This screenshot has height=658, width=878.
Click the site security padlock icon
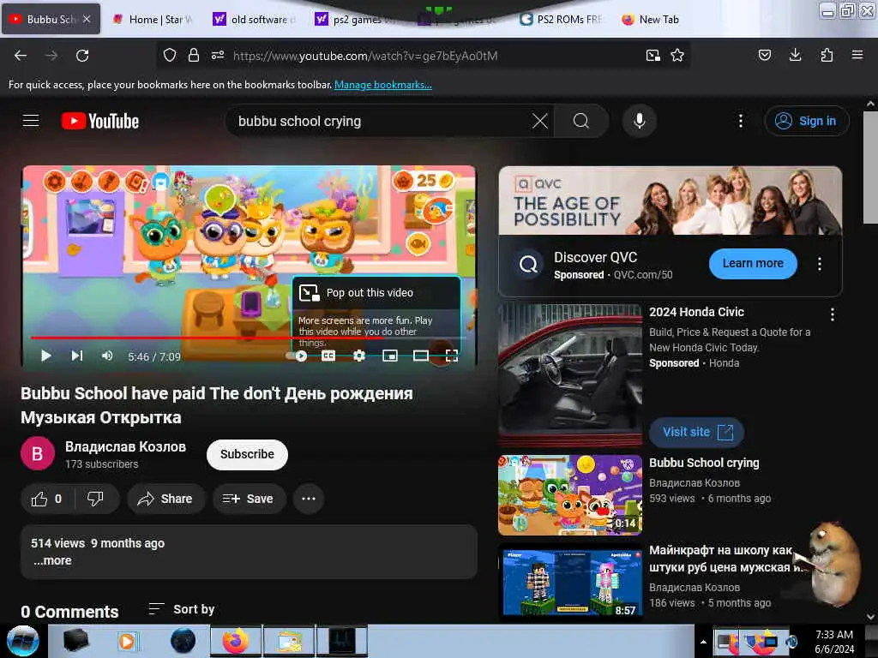pos(193,56)
